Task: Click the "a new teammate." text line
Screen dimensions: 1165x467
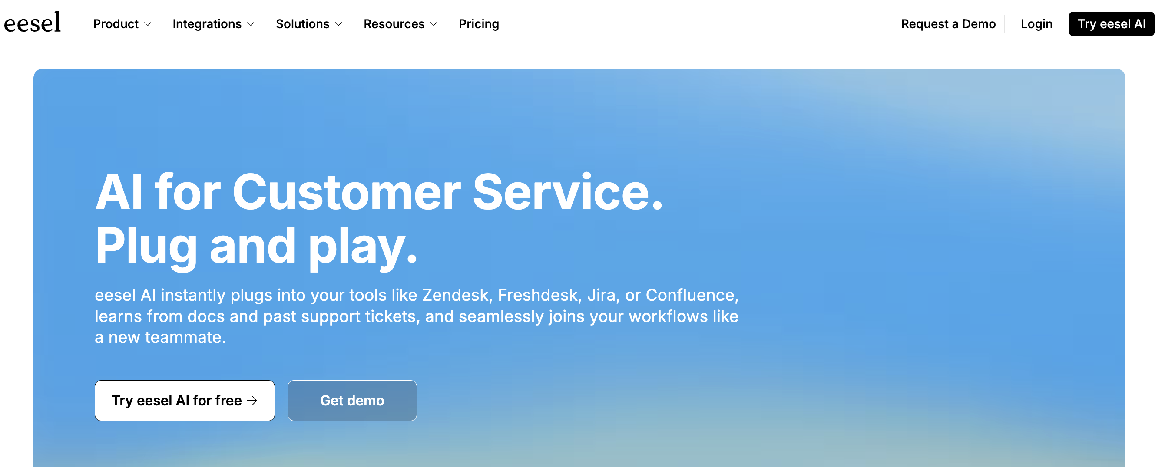Action: 160,337
